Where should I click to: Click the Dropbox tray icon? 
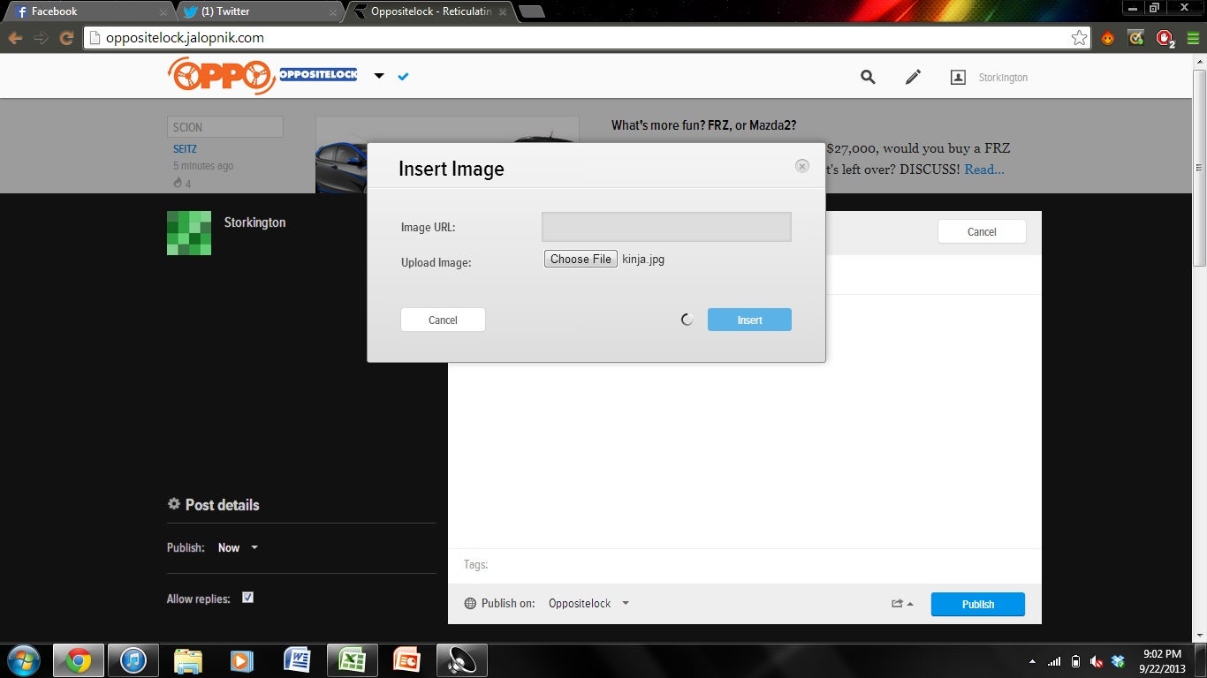[x=1118, y=661]
